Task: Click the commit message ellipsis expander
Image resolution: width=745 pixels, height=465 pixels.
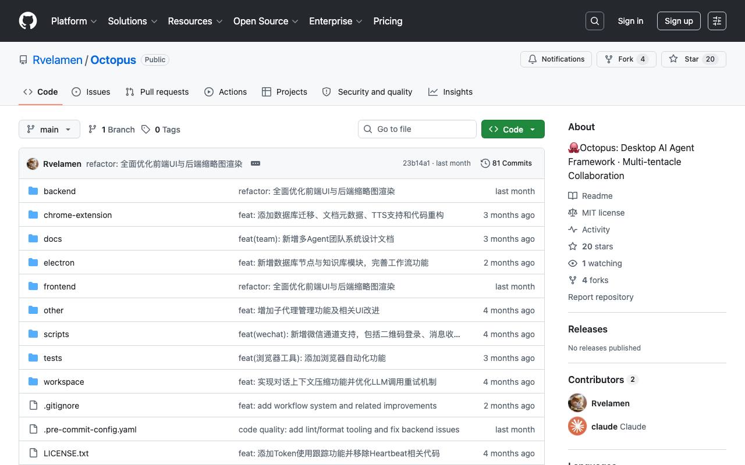Action: tap(256, 163)
